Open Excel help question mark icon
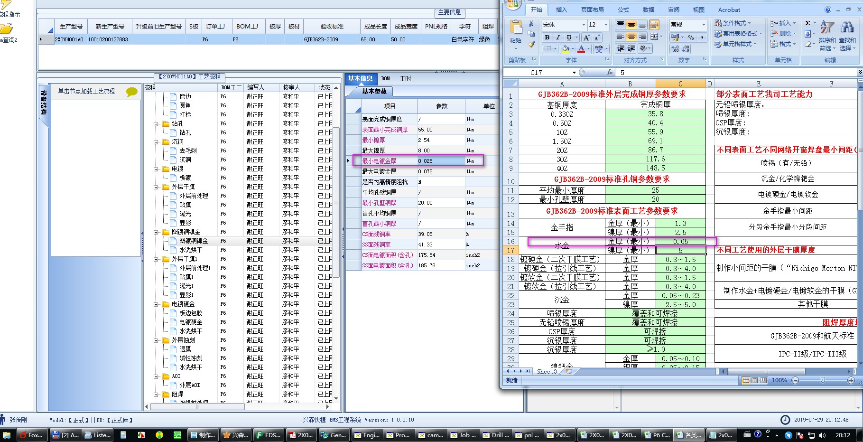The width and height of the screenshot is (863, 442). (828, 9)
